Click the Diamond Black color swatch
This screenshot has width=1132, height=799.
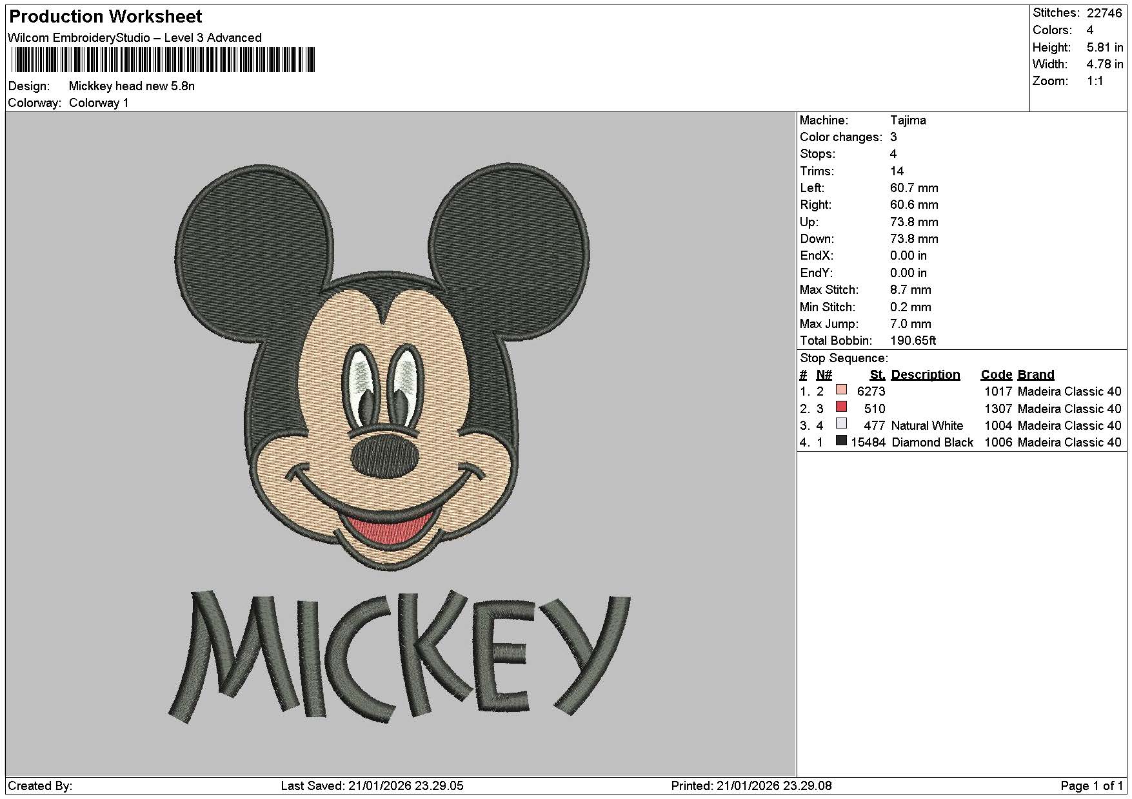tap(841, 440)
